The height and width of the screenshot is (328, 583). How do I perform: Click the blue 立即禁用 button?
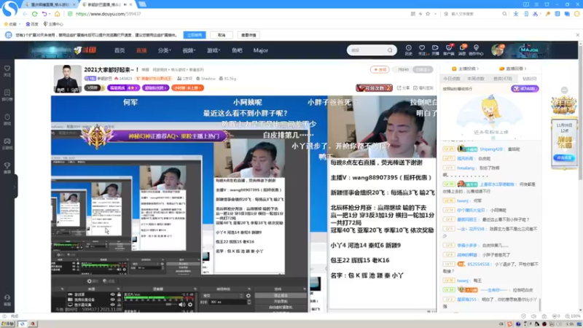click(195, 35)
